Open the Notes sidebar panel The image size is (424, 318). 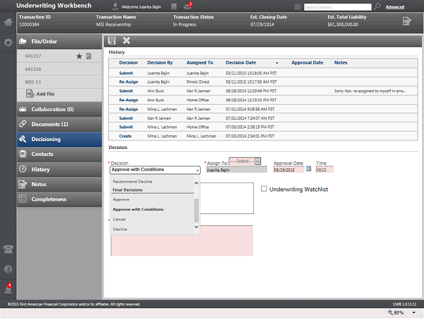[x=60, y=184]
